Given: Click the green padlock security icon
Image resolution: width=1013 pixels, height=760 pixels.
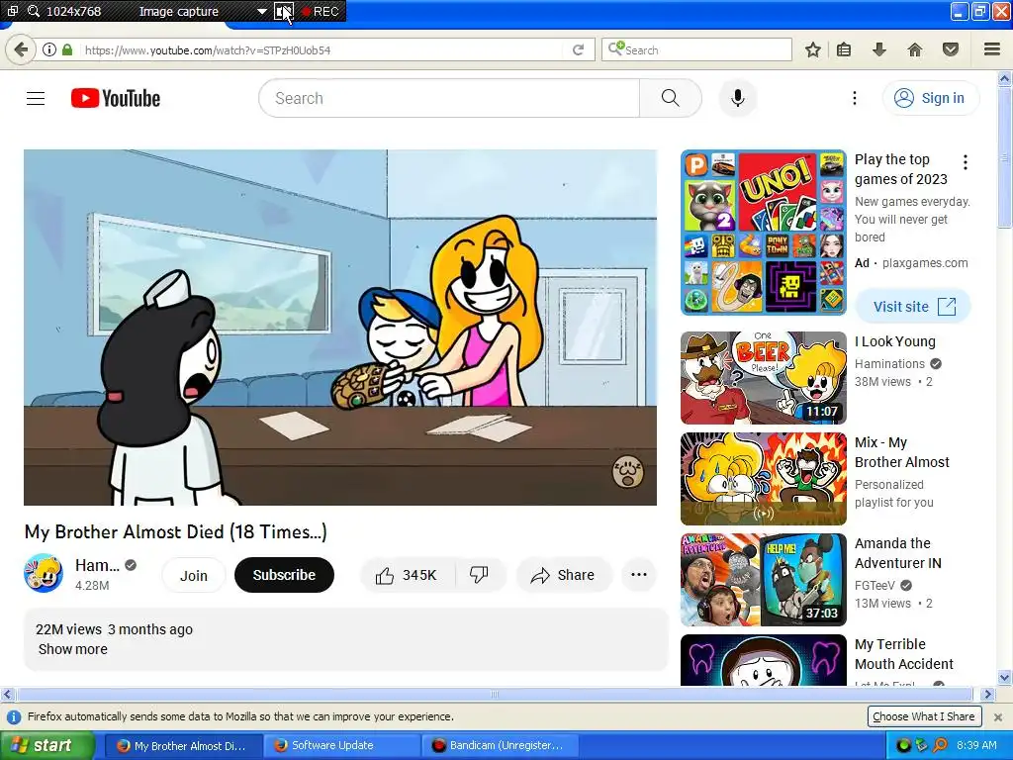Looking at the screenshot, I should point(66,49).
